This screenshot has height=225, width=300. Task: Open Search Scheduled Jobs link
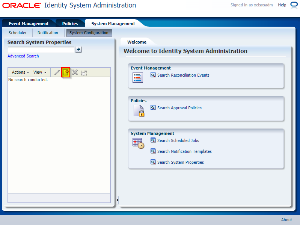coord(178,140)
